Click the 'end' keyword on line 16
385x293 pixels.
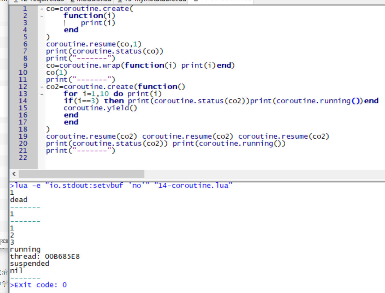pos(71,115)
